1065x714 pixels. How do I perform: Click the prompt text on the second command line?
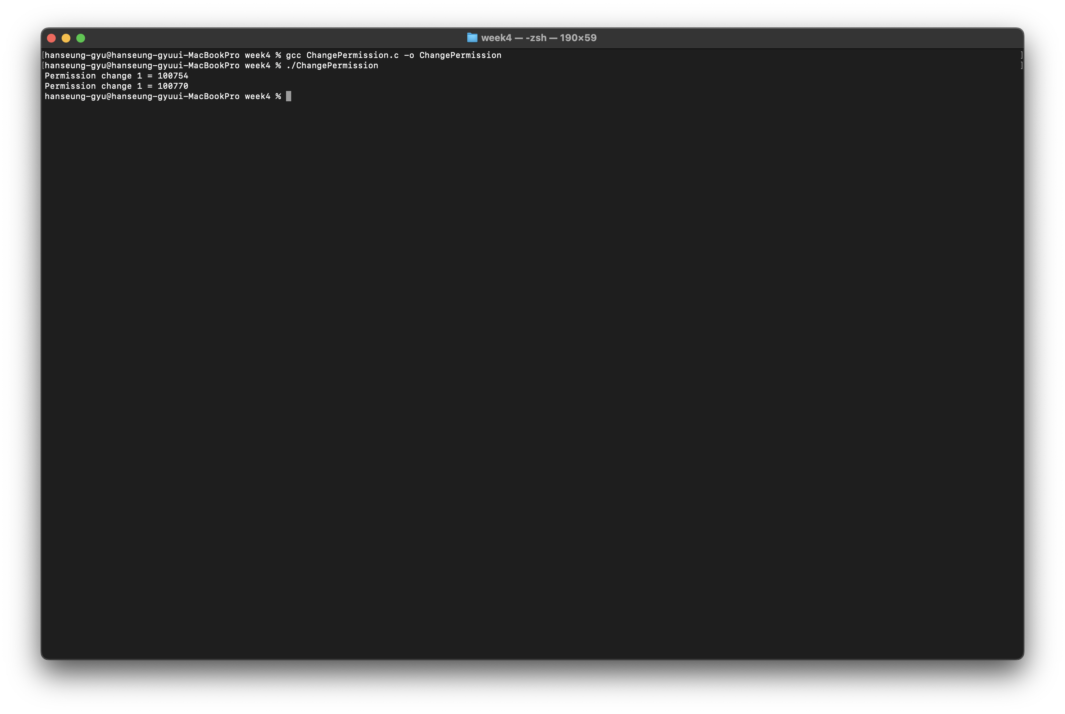[x=163, y=66]
